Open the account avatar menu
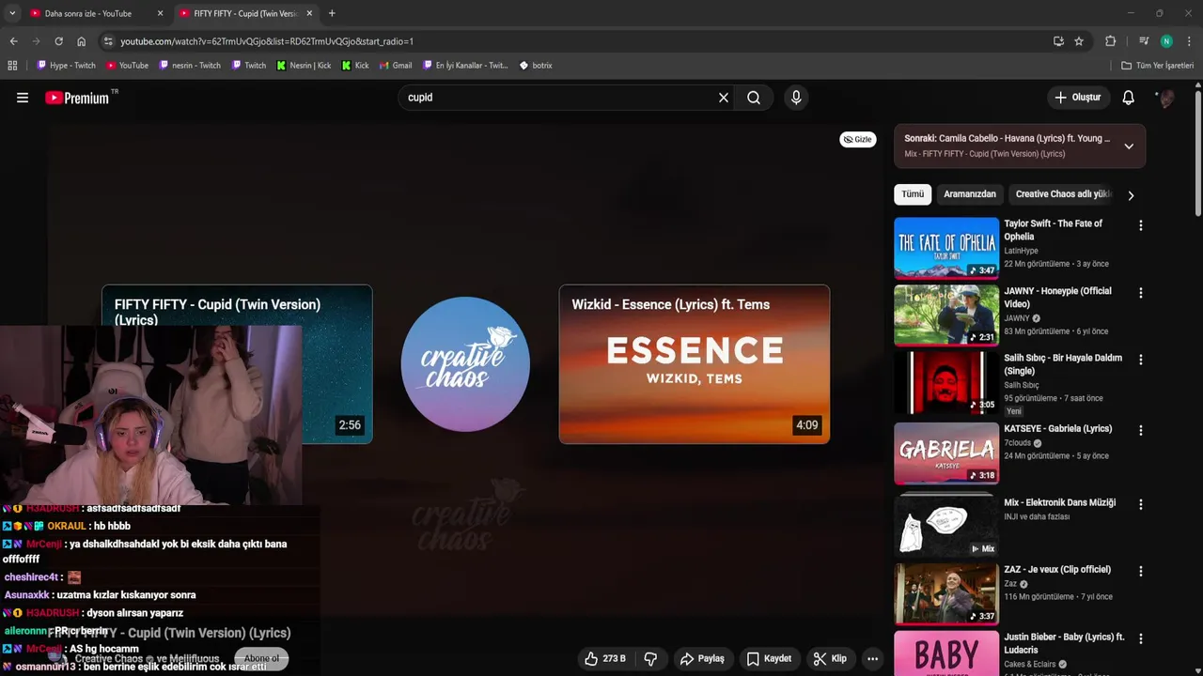 1166,98
